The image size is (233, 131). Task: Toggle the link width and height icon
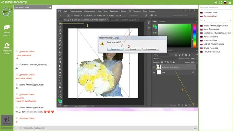(x=104, y=15)
